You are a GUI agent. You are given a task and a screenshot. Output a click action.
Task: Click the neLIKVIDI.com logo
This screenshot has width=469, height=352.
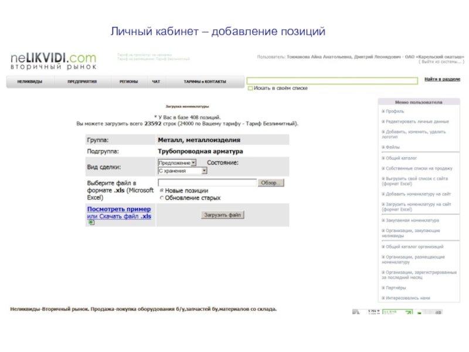53,61
